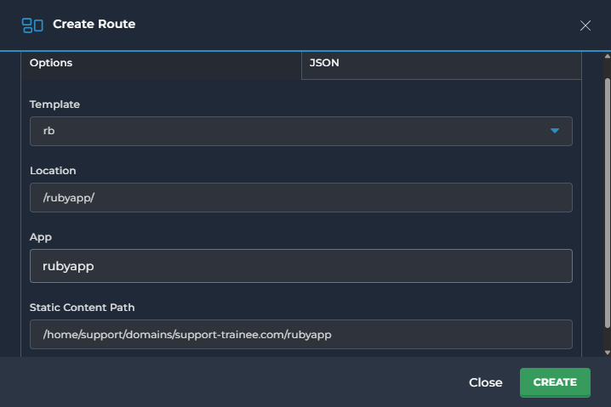The height and width of the screenshot is (407, 611).
Task: Click the Location field label
Action: click(53, 171)
